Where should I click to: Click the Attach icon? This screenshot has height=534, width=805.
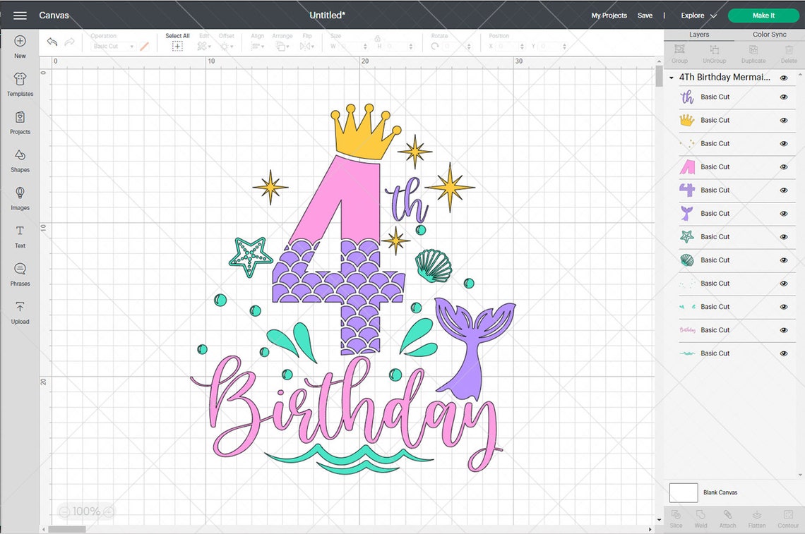coord(728,518)
